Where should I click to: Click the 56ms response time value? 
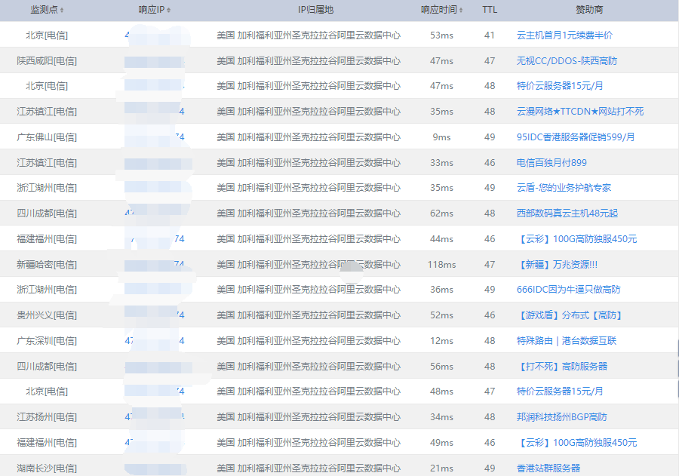coord(441,366)
